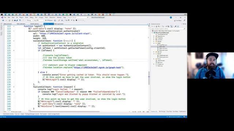Select GraphTest.razor in Solution Explorer
234x131 pixels.
click(163, 45)
